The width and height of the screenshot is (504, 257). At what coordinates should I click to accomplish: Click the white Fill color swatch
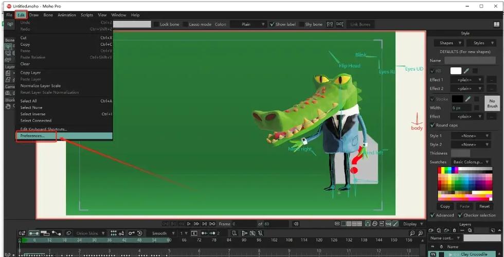tap(456, 71)
